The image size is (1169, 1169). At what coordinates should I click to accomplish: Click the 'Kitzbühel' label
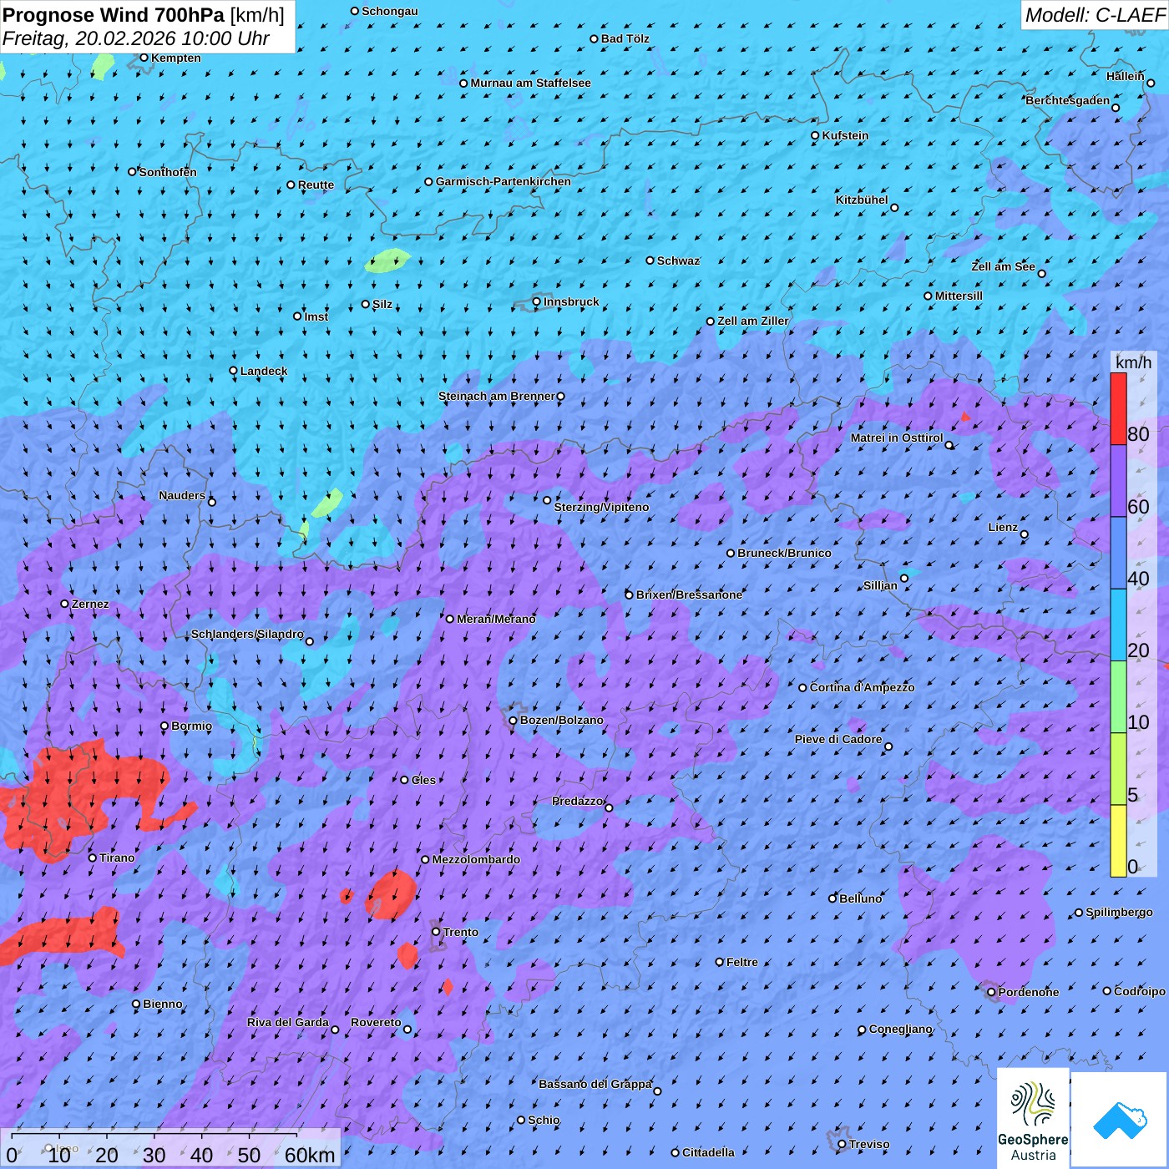tap(862, 200)
